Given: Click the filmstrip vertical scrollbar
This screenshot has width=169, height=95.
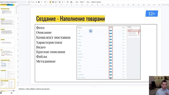Looking at the screenshot, I should pyautogui.click(x=16, y=9).
